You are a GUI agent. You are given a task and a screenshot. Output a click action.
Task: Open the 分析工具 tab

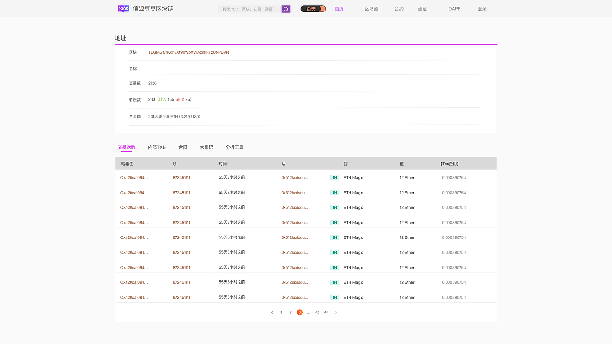click(235, 147)
